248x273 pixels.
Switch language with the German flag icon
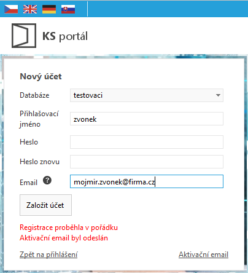click(x=49, y=9)
